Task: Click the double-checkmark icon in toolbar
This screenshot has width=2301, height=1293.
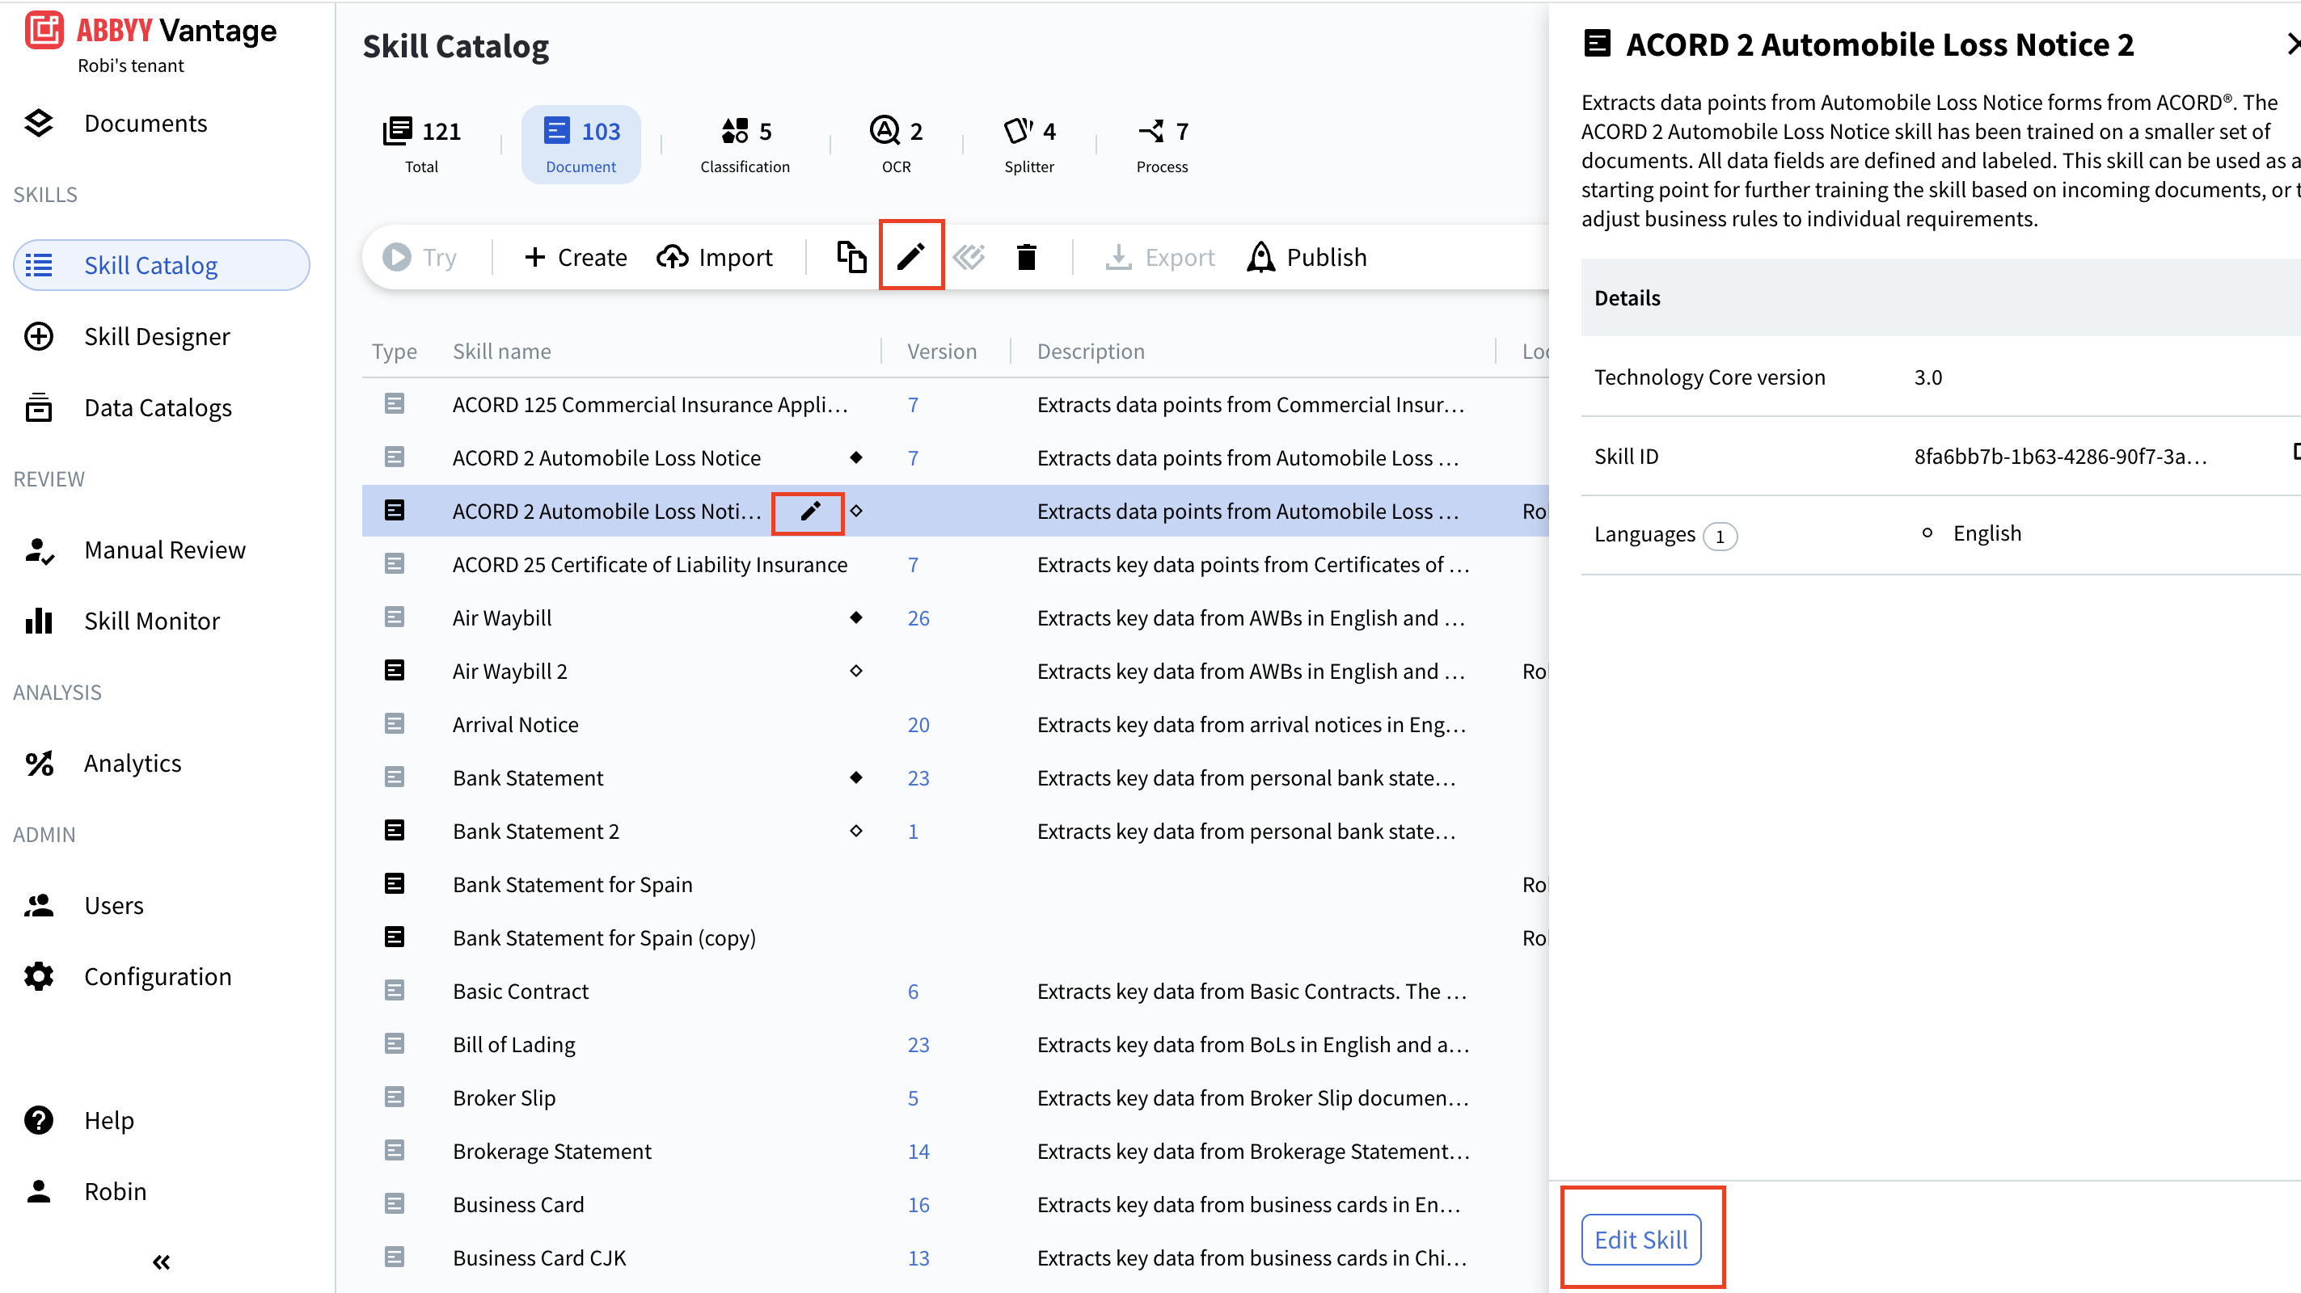Action: (x=969, y=257)
